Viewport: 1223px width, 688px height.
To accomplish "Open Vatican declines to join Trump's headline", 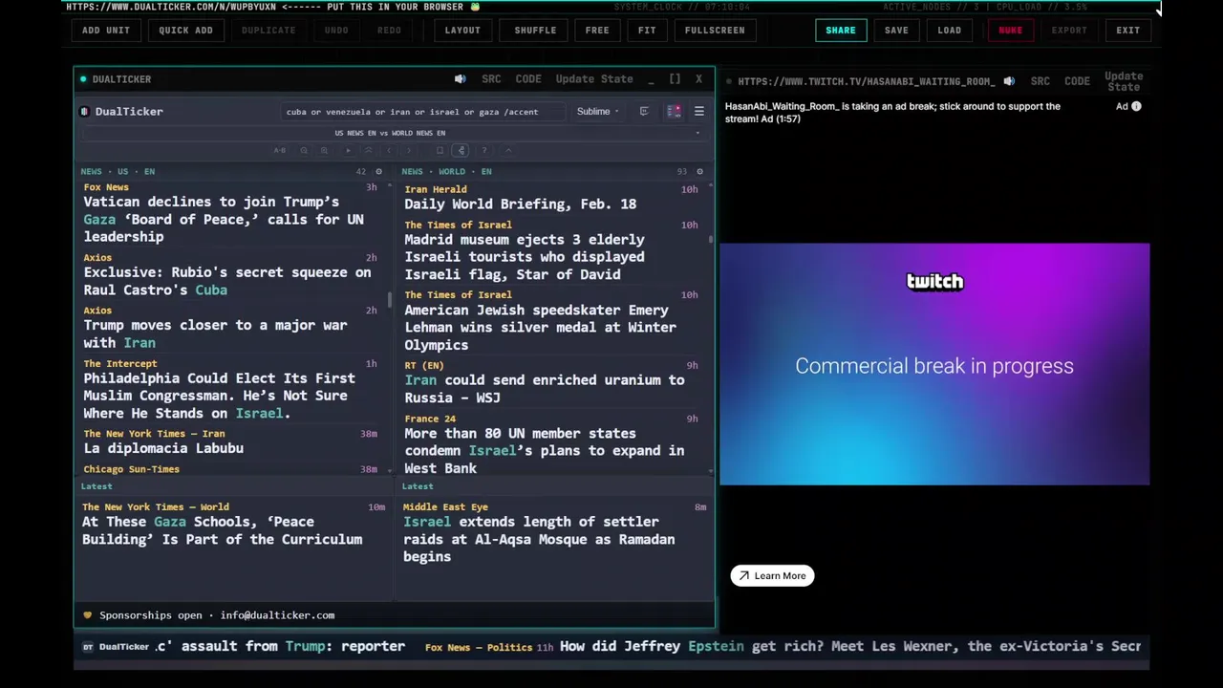I will click(224, 219).
